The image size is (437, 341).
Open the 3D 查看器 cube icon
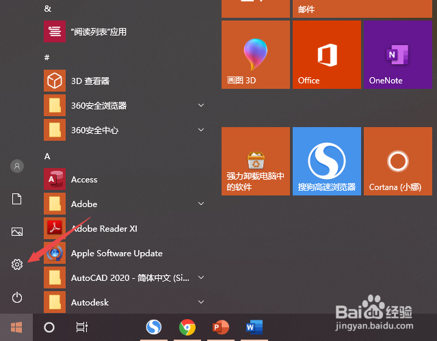[x=55, y=81]
